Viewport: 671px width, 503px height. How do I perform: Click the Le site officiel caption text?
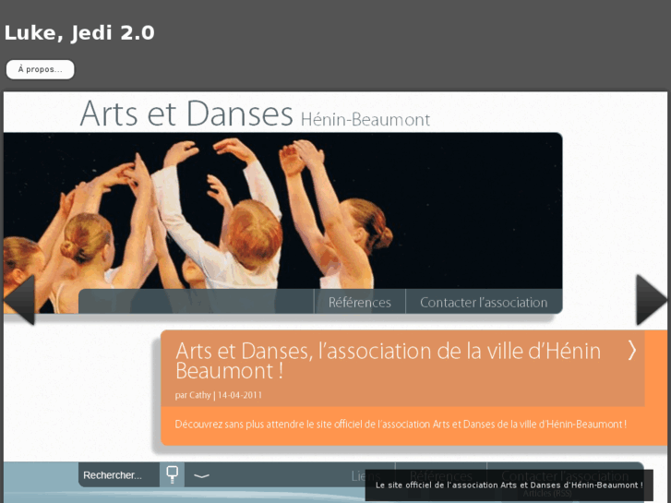click(509, 485)
